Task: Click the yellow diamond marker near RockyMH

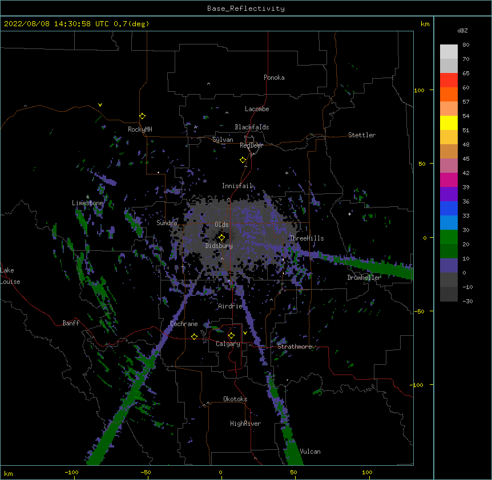Action: click(142, 116)
